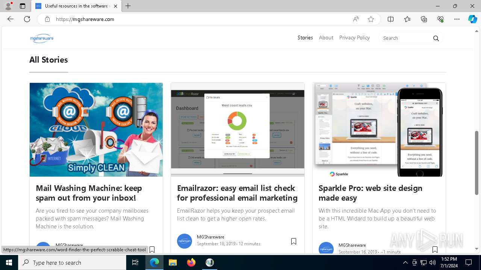481x270 pixels.
Task: Click the address bar URL
Action: [x=85, y=19]
